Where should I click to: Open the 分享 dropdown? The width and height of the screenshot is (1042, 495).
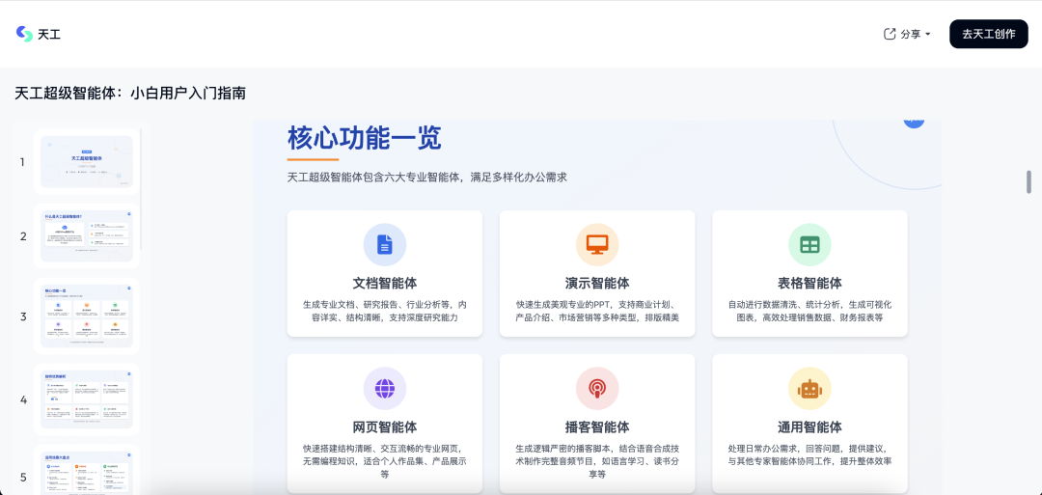[907, 34]
